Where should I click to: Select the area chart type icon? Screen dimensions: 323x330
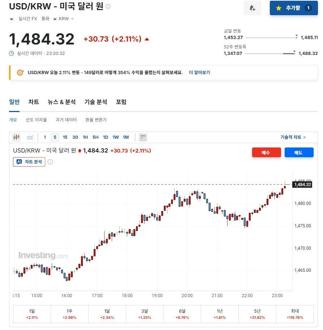(30, 137)
